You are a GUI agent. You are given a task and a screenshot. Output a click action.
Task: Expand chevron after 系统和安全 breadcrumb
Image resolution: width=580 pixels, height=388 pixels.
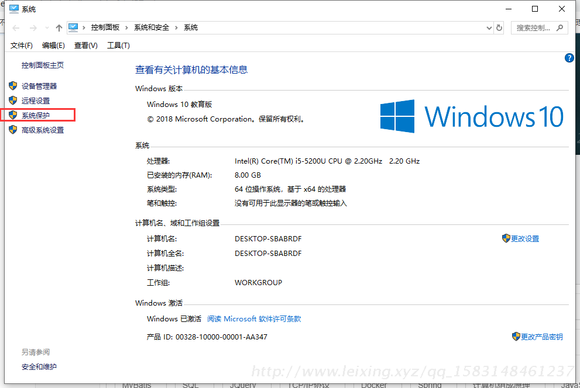(x=176, y=27)
